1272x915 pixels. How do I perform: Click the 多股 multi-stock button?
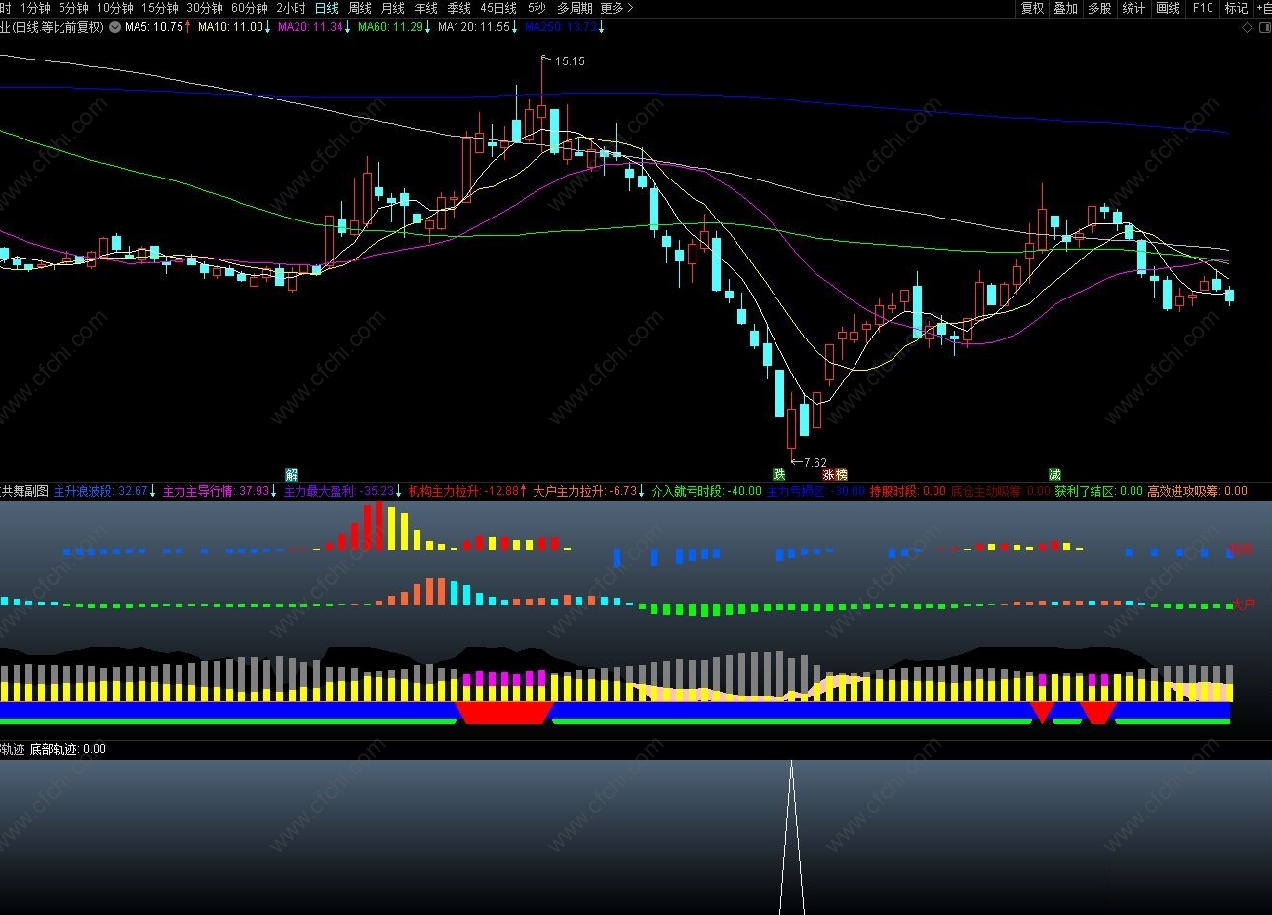point(1099,8)
